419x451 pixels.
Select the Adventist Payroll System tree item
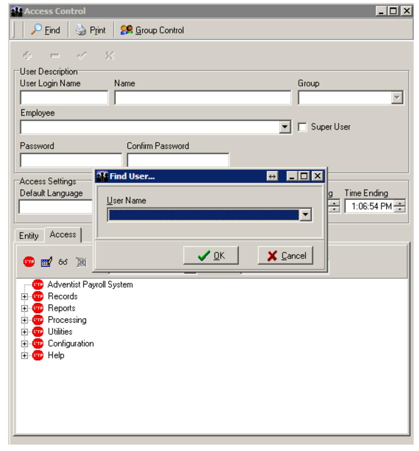(x=90, y=285)
